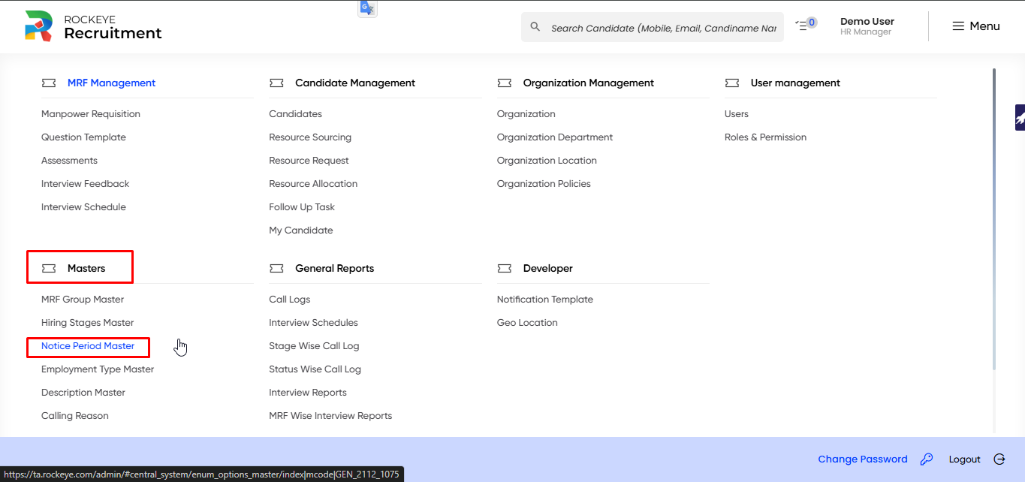Go to Roles & Permission
Viewport: 1025px width, 482px height.
point(765,137)
